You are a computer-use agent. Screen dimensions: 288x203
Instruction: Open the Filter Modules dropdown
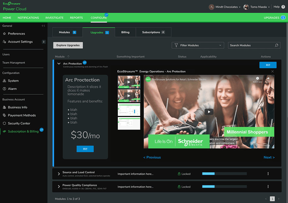tap(198, 45)
